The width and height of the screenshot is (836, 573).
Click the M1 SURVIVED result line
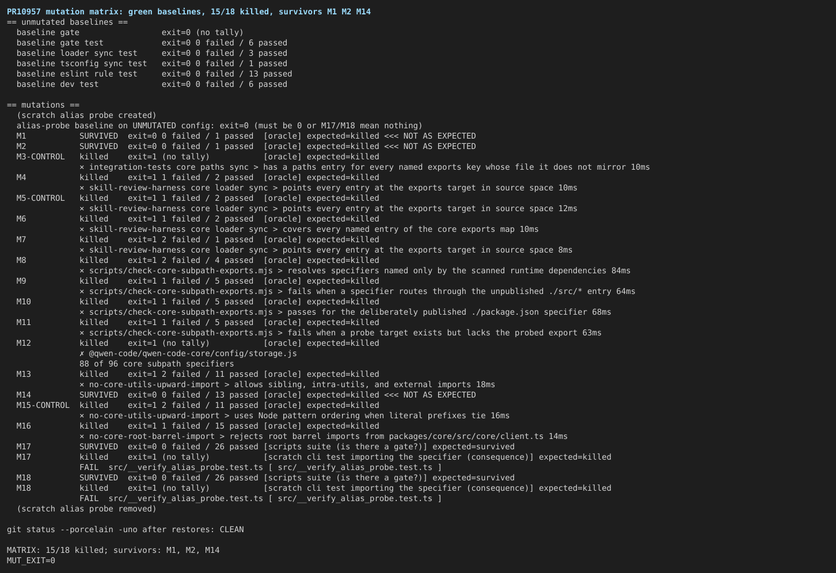point(246,136)
